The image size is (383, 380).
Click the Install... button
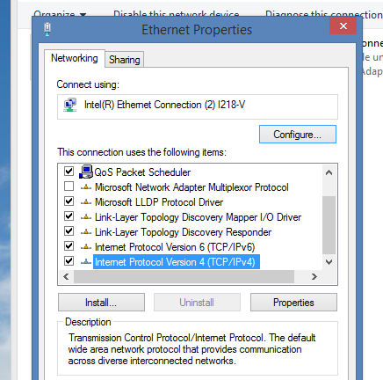coord(101,303)
